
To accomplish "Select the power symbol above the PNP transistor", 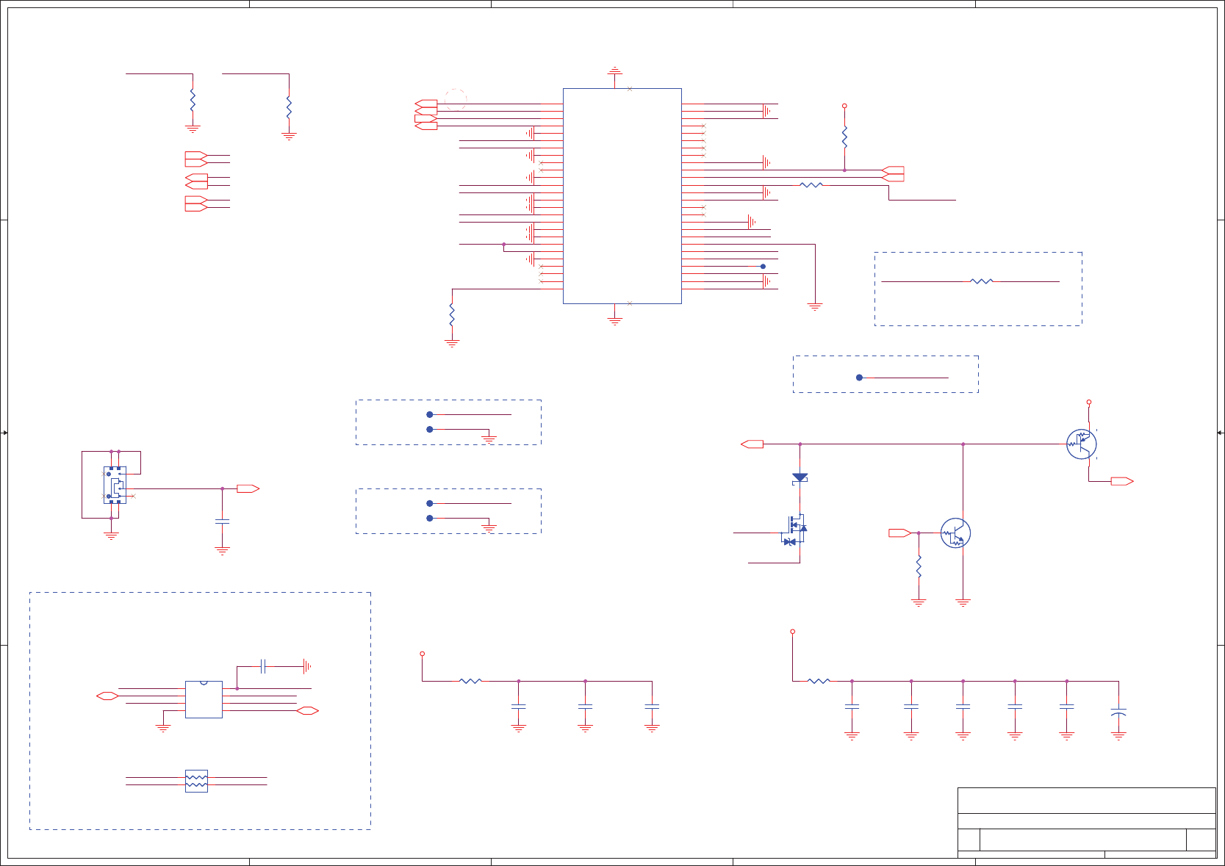I will tap(1089, 403).
